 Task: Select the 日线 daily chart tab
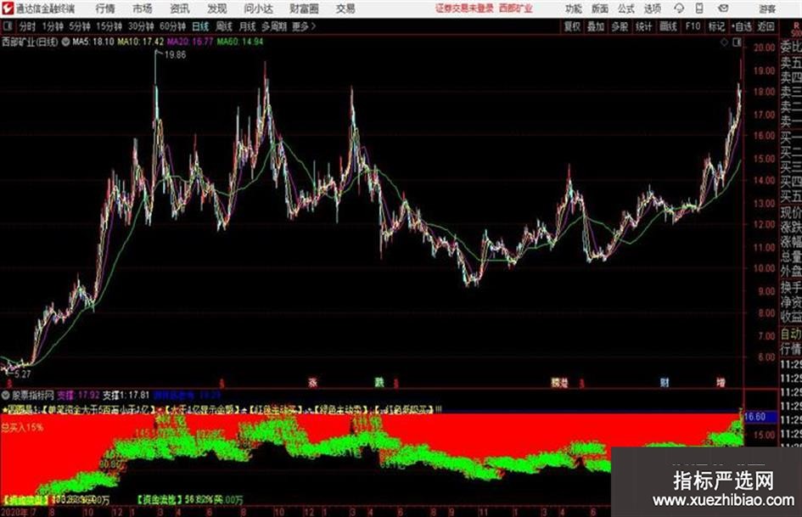[x=200, y=26]
